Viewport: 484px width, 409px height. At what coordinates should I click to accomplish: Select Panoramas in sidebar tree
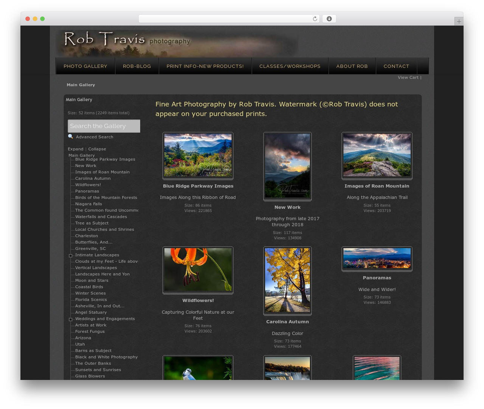87,191
